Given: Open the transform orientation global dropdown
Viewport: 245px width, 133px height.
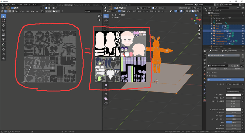Looking at the screenshot, I should point(141,8).
